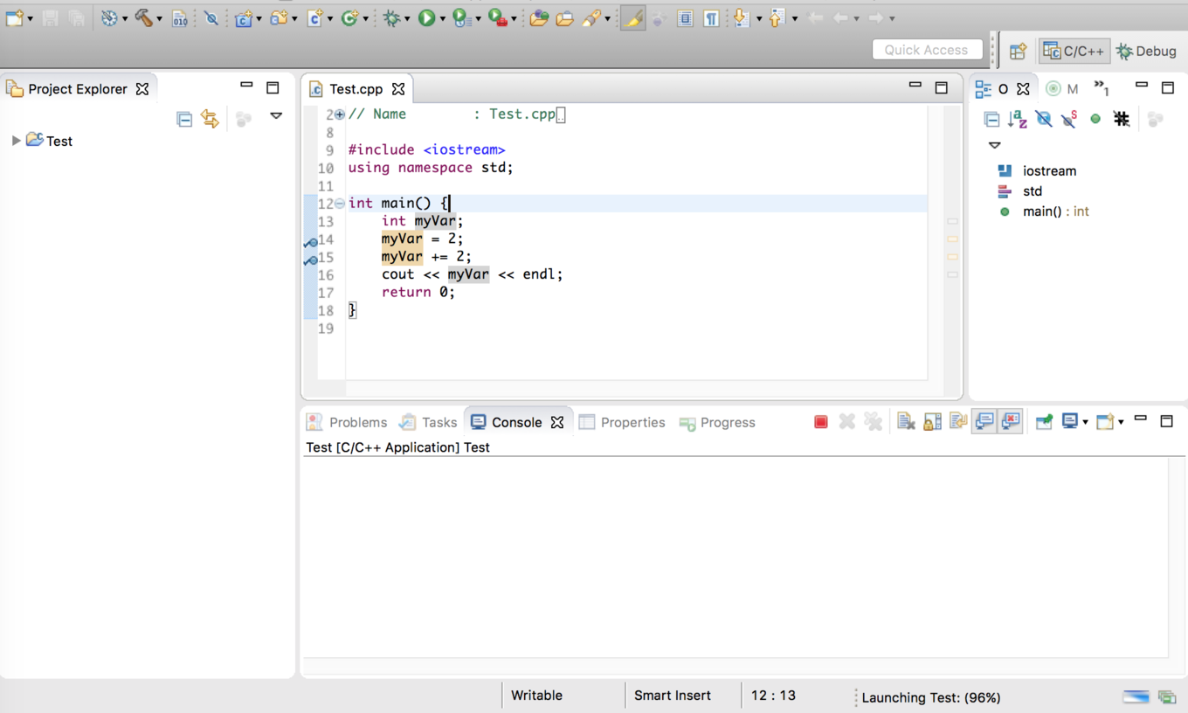Click '#include <iostream>' on line 9
The height and width of the screenshot is (713, 1188).
[x=426, y=150]
